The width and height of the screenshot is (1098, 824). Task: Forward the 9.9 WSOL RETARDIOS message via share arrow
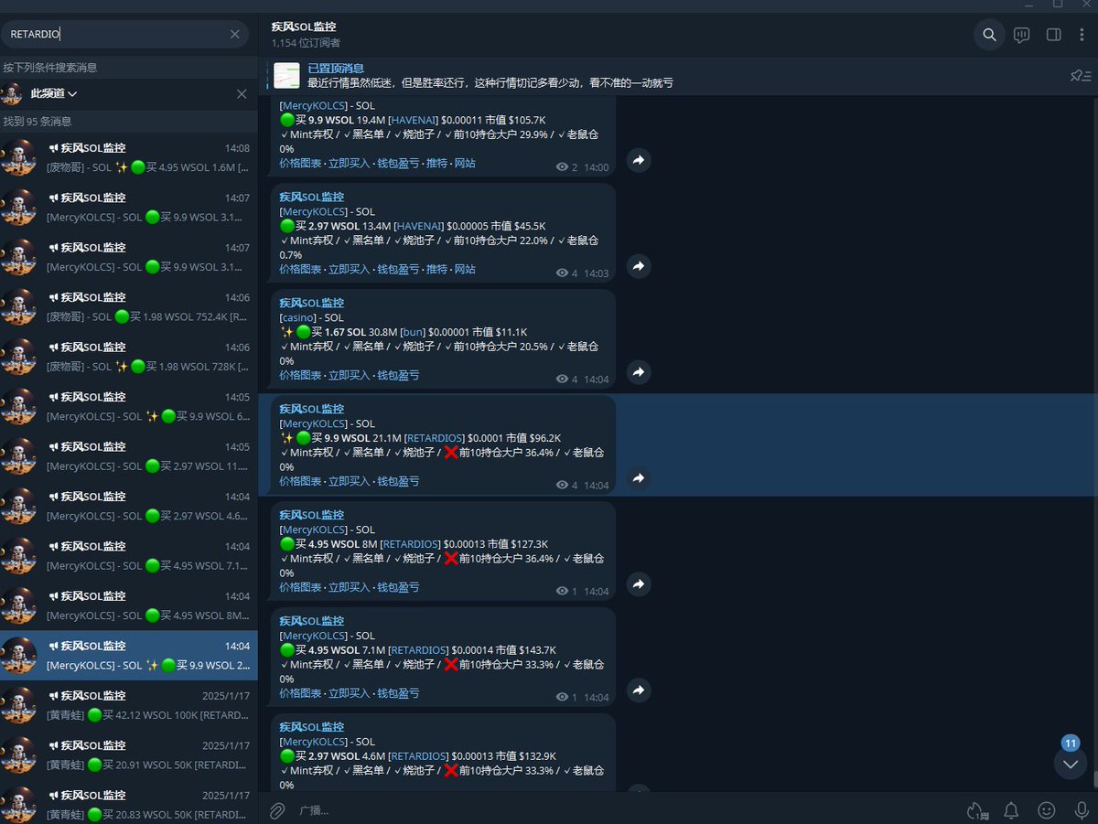pos(638,478)
